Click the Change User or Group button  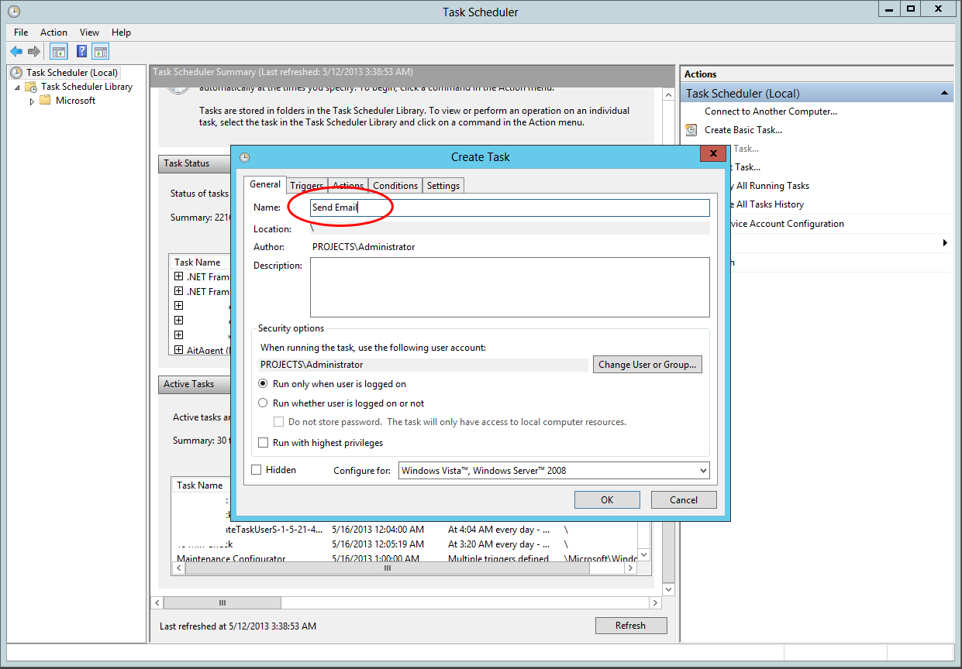click(647, 364)
